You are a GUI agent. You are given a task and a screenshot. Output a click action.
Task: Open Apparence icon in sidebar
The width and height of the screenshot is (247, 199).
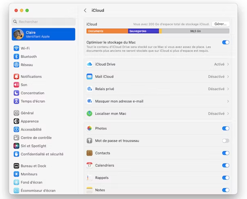(16, 121)
